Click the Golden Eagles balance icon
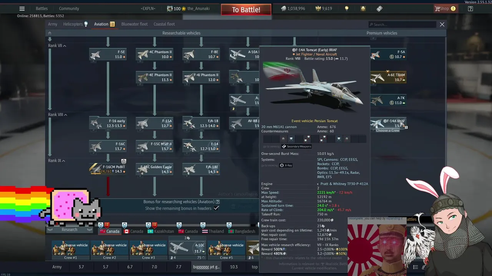 click(318, 8)
